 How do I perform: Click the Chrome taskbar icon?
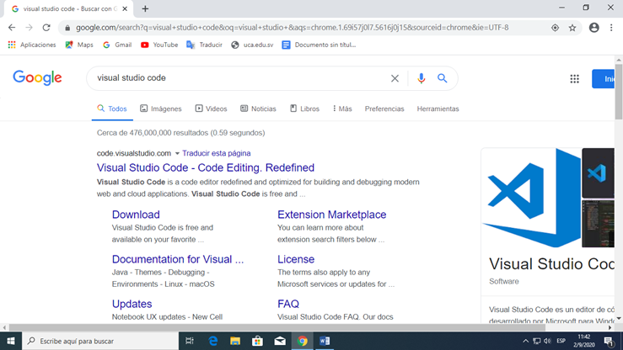click(x=302, y=341)
